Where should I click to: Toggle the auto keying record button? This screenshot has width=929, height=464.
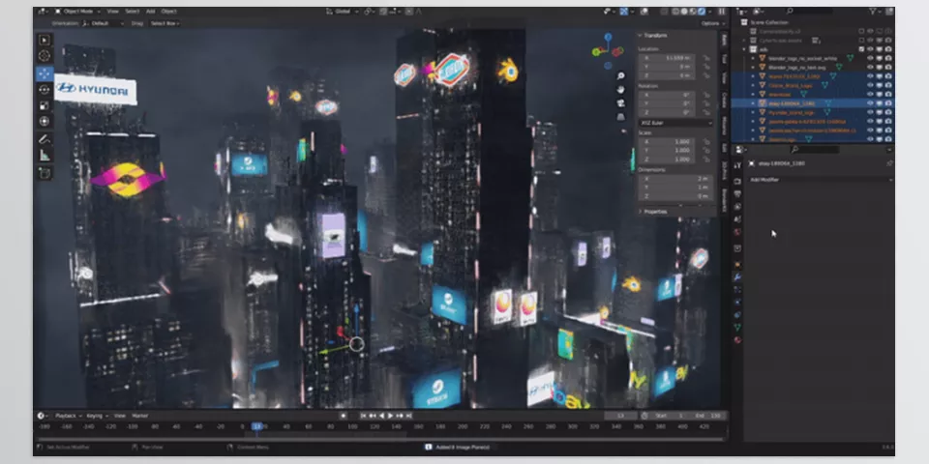(343, 416)
